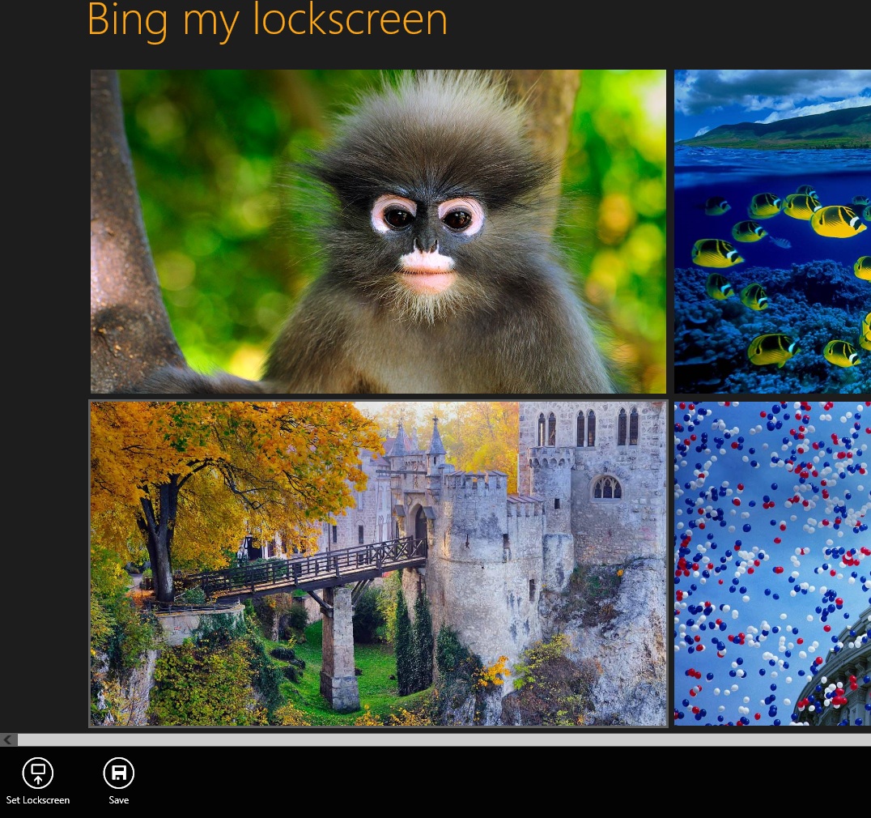871x818 pixels.
Task: Click the "Bing my lockscreen" title
Action: (267, 20)
